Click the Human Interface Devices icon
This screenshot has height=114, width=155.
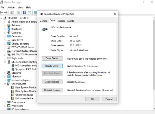point(9,51)
